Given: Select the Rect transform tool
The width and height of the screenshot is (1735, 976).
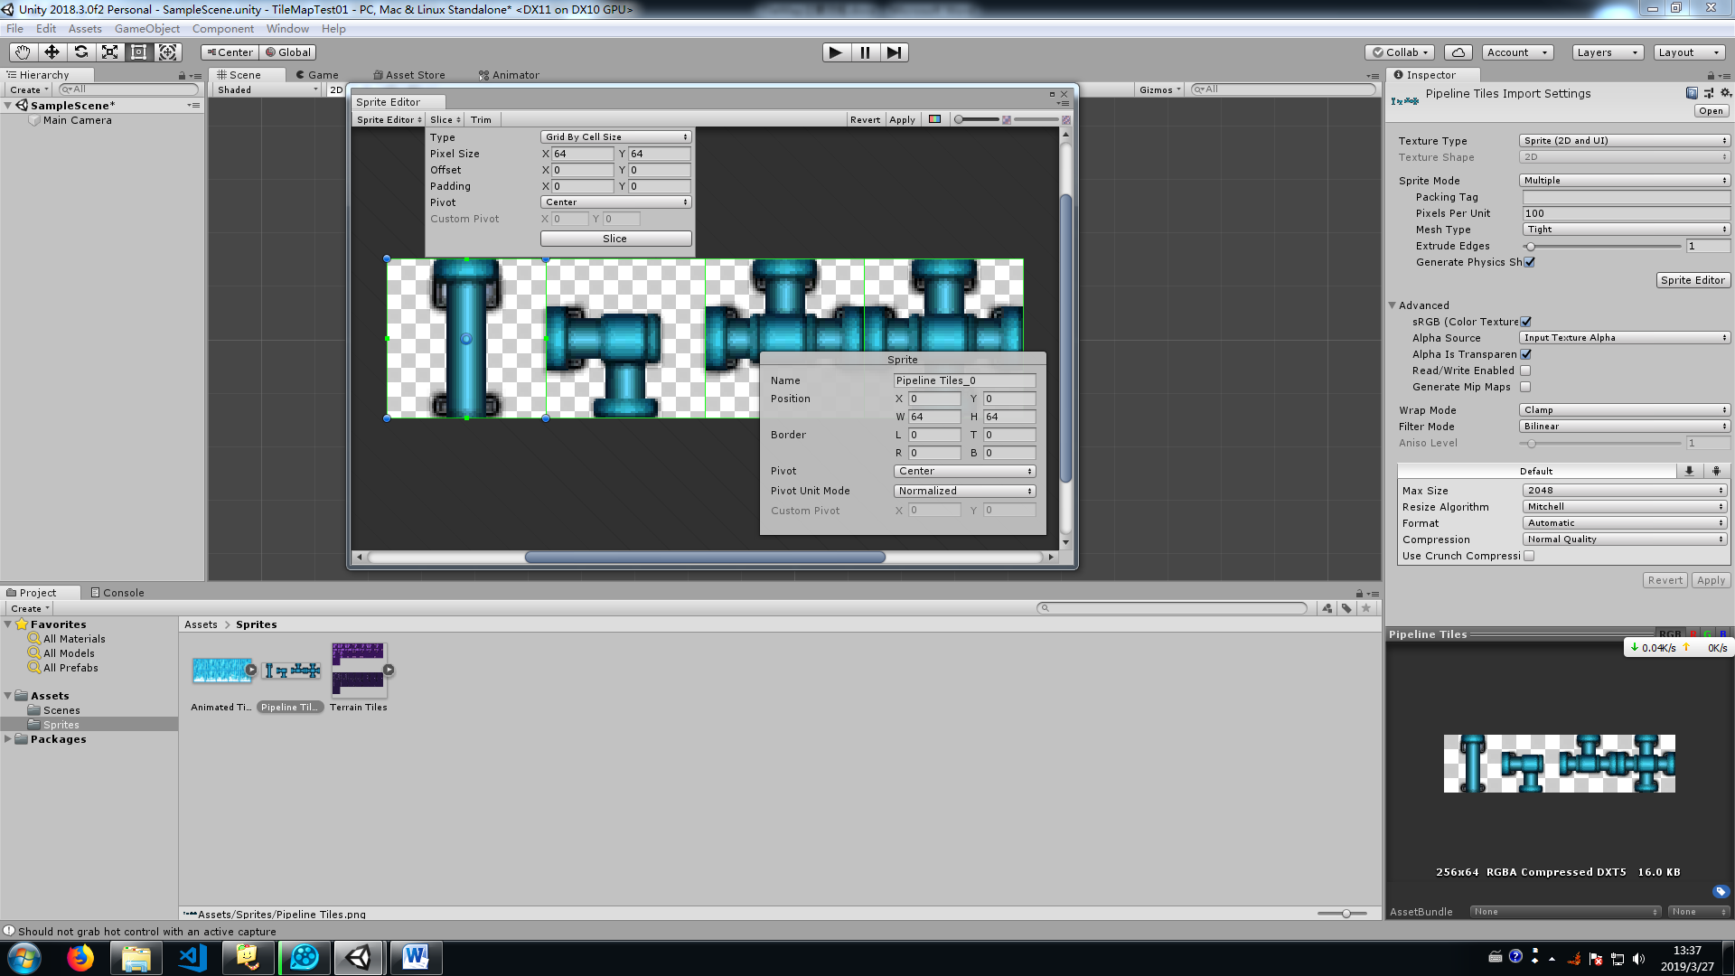Looking at the screenshot, I should point(138,52).
